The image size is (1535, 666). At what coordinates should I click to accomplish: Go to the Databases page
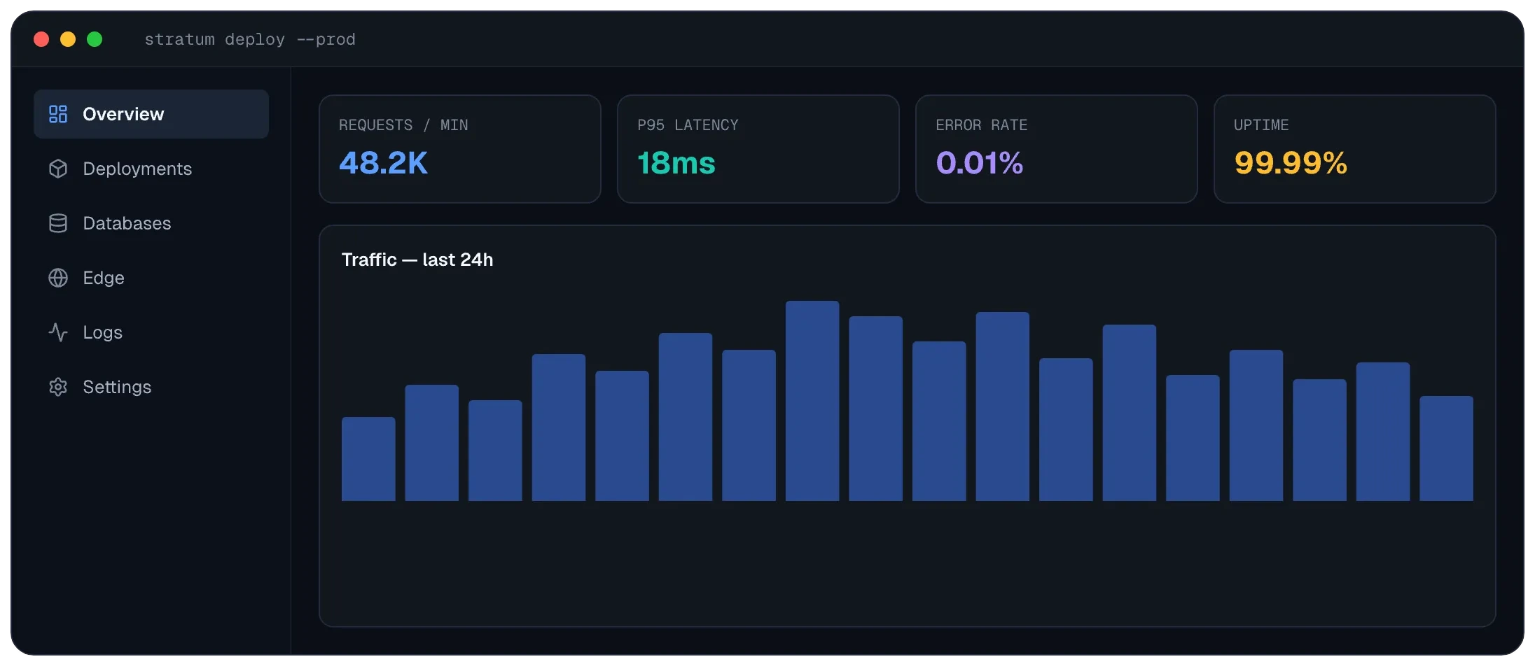pyautogui.click(x=151, y=223)
